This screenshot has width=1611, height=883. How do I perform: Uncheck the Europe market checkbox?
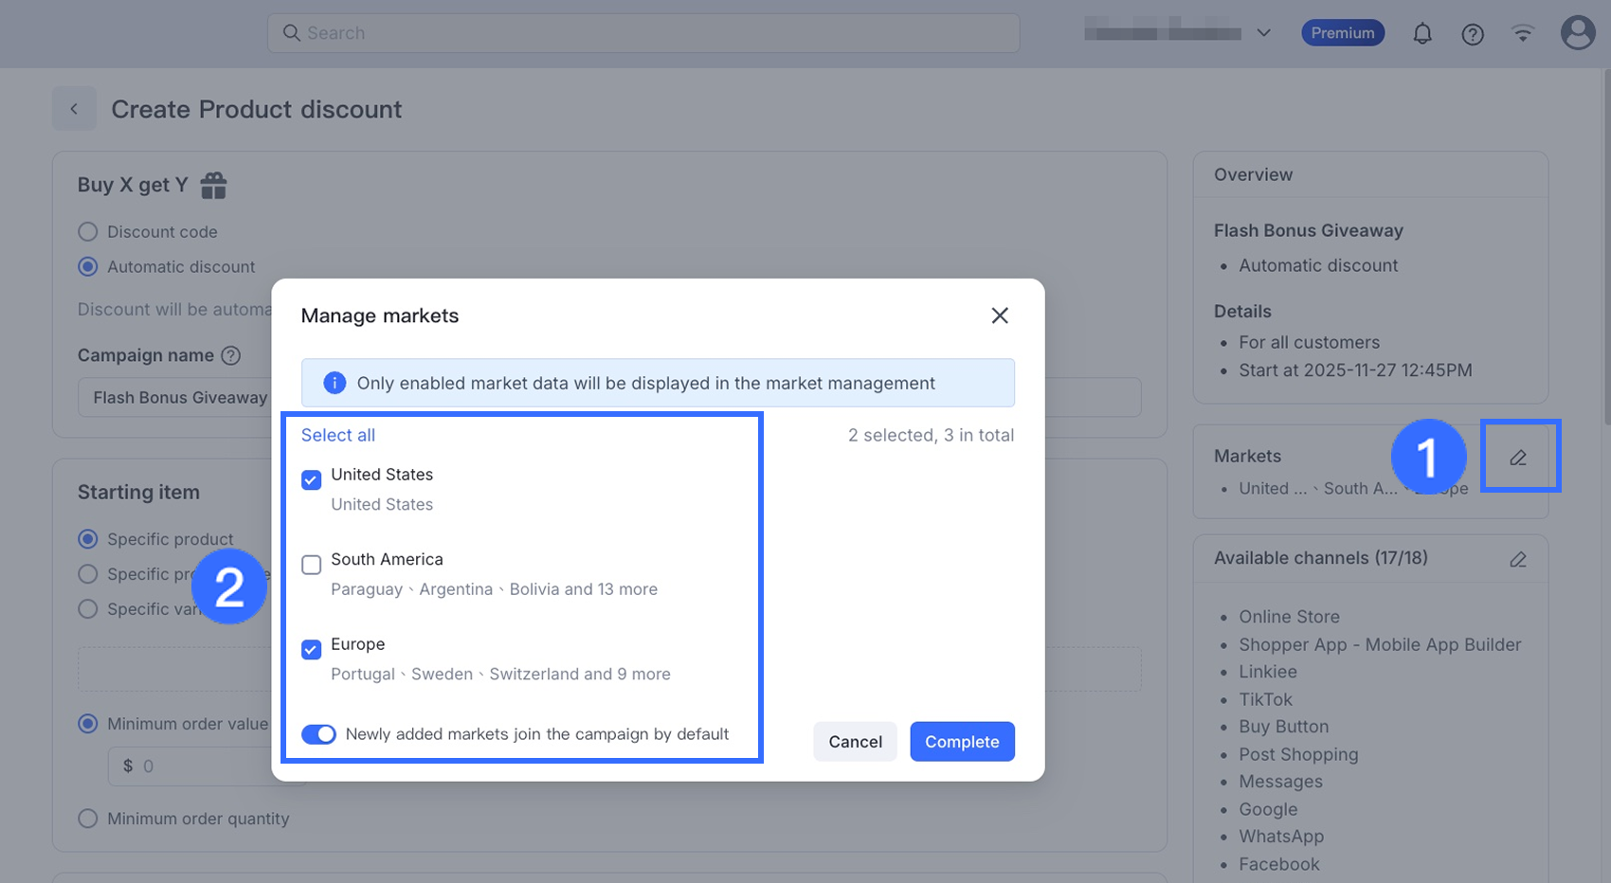[311, 649]
